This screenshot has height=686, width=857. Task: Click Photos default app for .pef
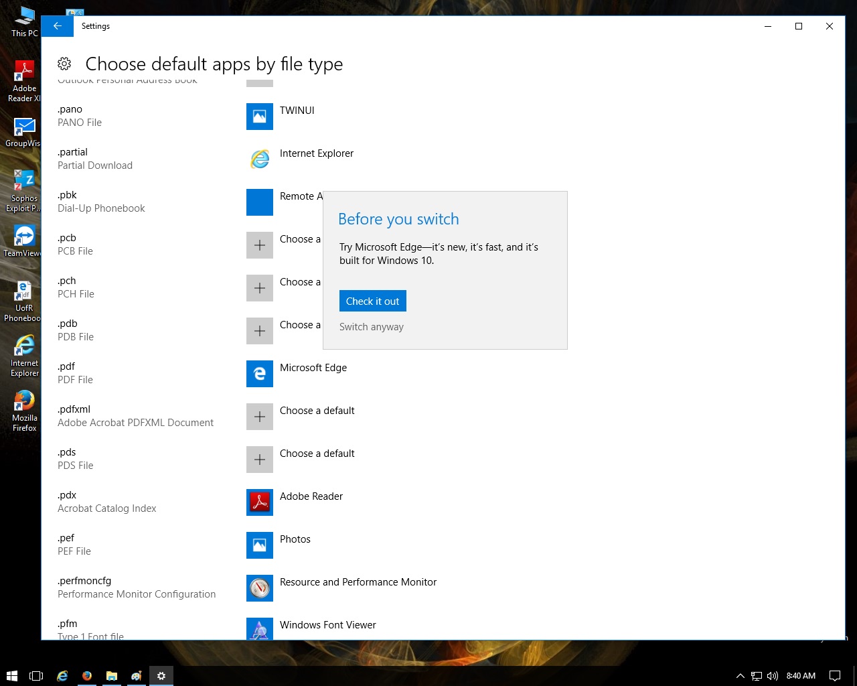295,539
